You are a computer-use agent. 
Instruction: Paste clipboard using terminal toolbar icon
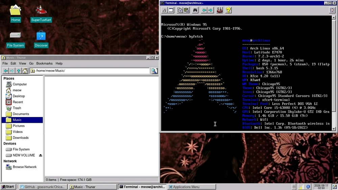(x=187, y=10)
